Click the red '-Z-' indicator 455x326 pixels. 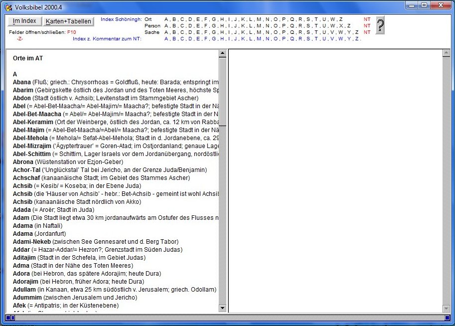click(x=19, y=38)
